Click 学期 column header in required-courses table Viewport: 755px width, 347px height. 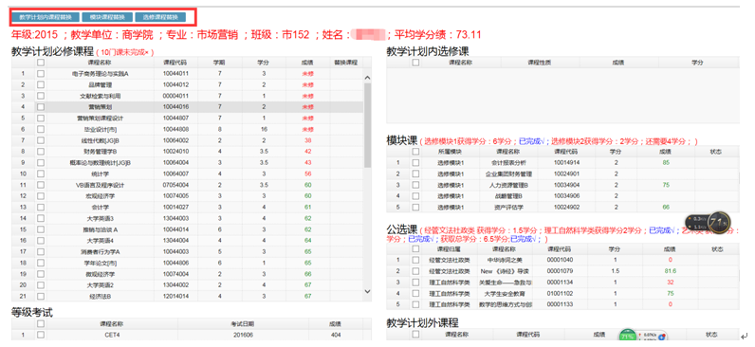219,63
